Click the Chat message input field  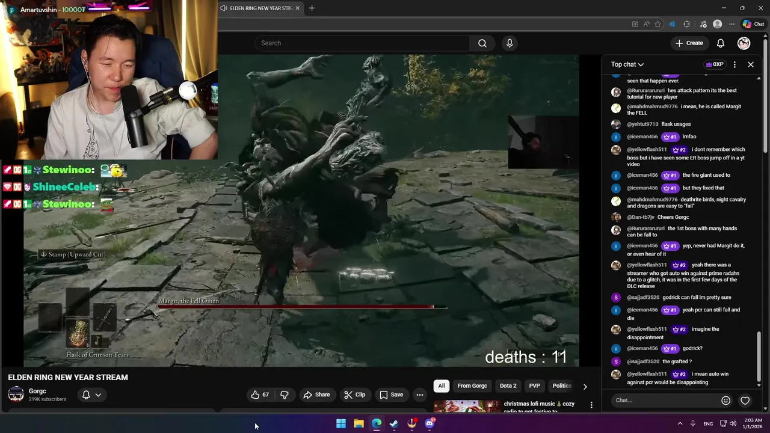pos(665,400)
